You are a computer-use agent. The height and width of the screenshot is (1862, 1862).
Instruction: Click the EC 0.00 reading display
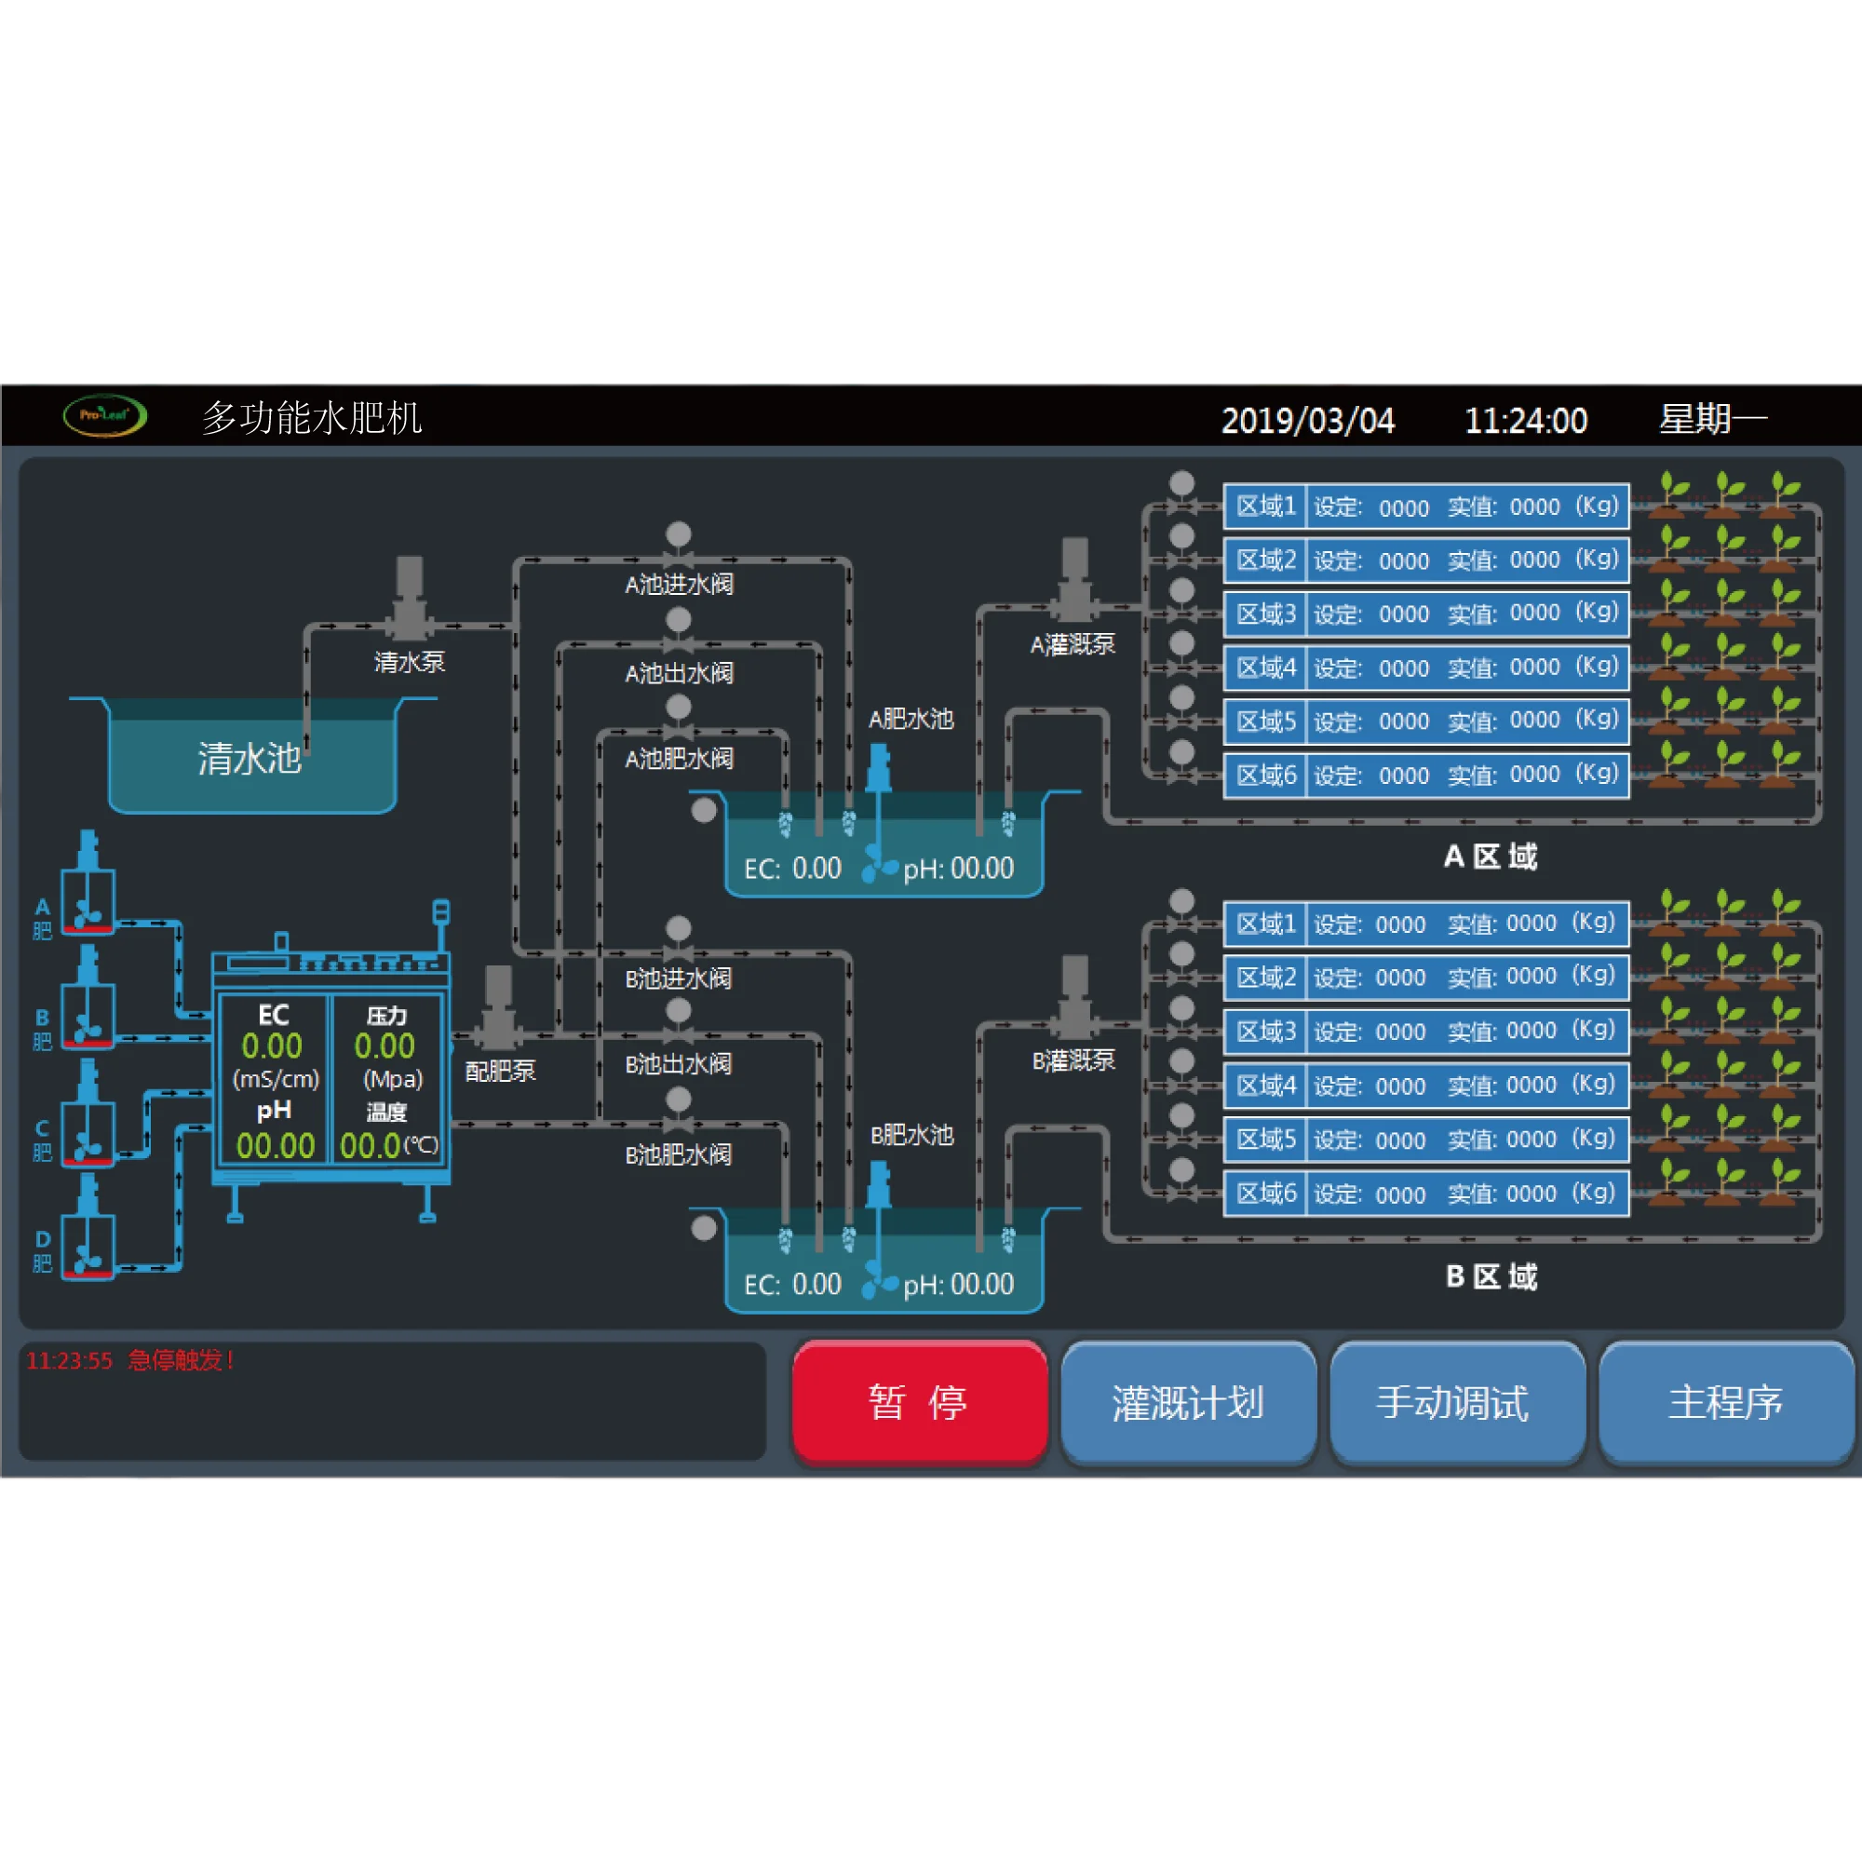coord(273,1046)
